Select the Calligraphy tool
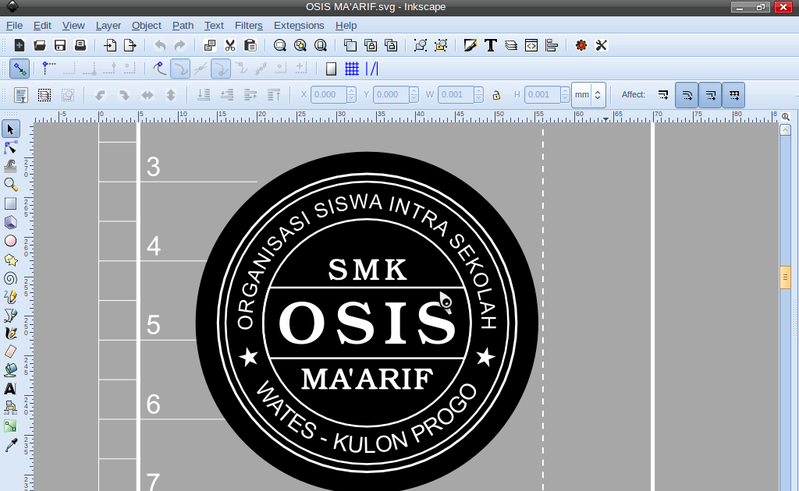The image size is (799, 491). [x=10, y=334]
